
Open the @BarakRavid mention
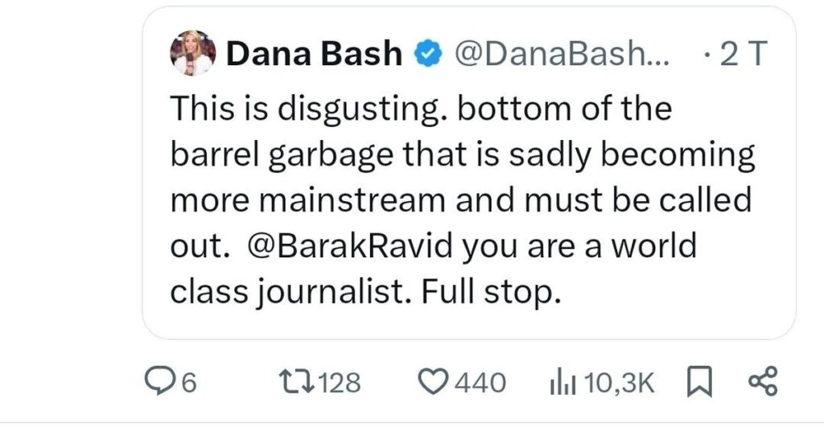tap(348, 246)
